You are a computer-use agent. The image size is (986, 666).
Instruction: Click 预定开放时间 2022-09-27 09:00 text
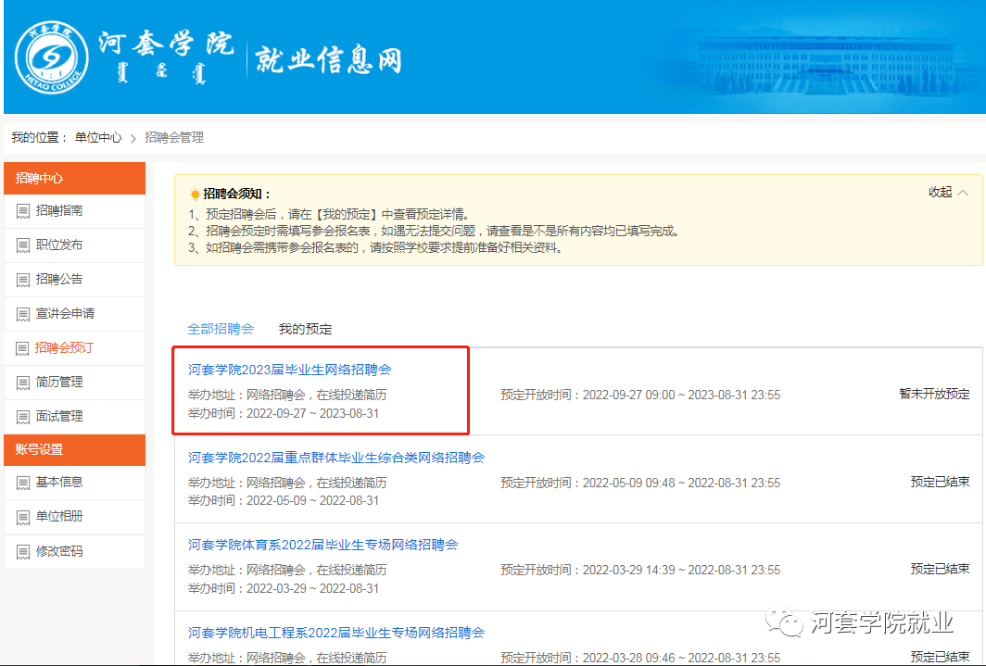pos(640,396)
